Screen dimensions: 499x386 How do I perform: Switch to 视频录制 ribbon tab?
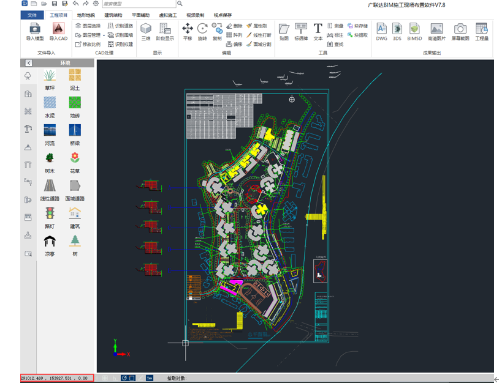(196, 15)
